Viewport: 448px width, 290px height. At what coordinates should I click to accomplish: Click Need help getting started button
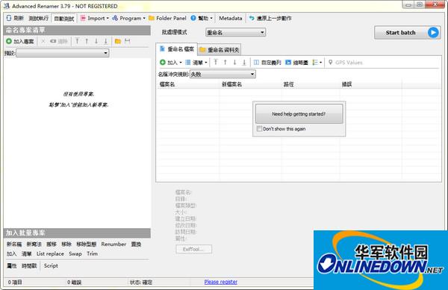point(299,114)
